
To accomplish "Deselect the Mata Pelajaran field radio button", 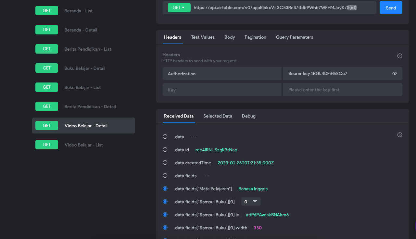I will tap(165, 189).
